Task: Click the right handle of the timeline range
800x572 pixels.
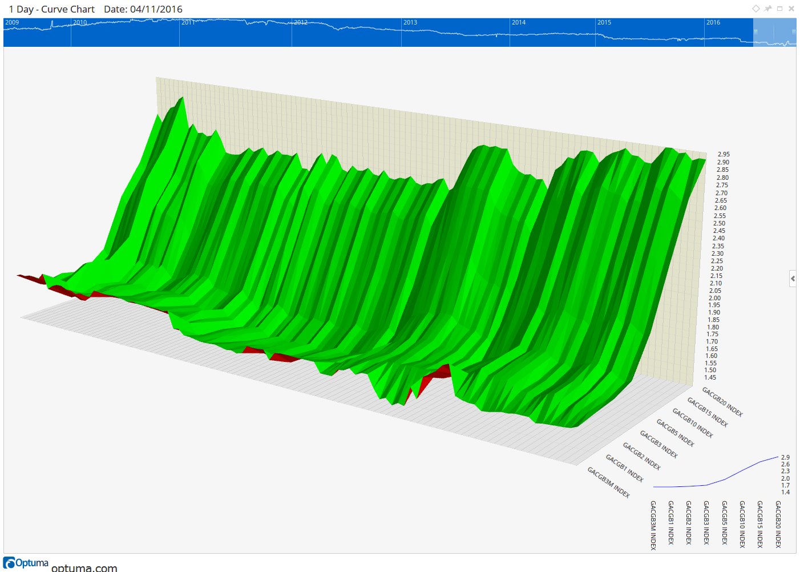Action: pos(794,32)
